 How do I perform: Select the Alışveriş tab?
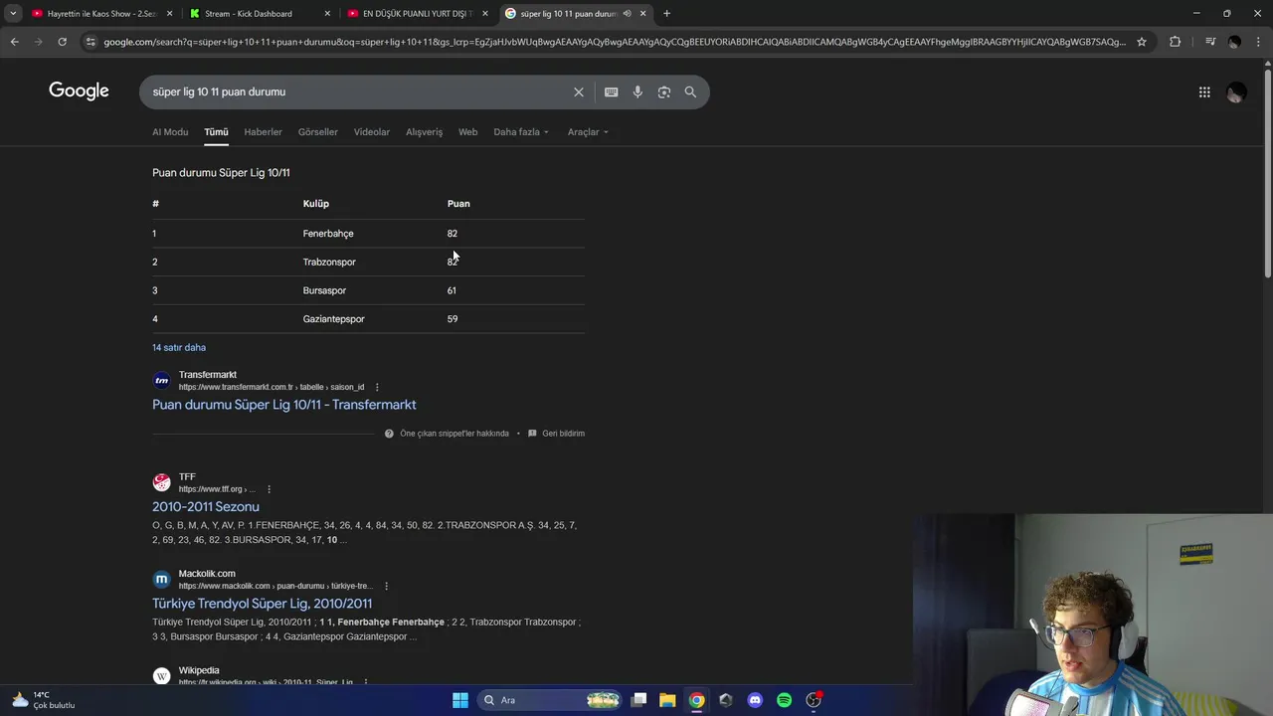424,132
